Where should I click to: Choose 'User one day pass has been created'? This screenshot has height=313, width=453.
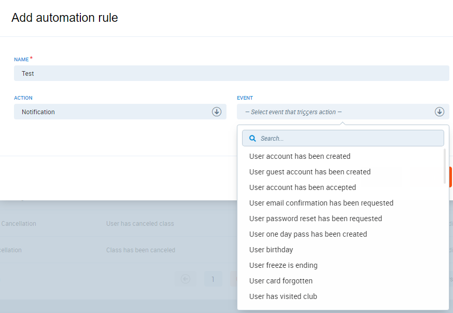[x=308, y=234]
